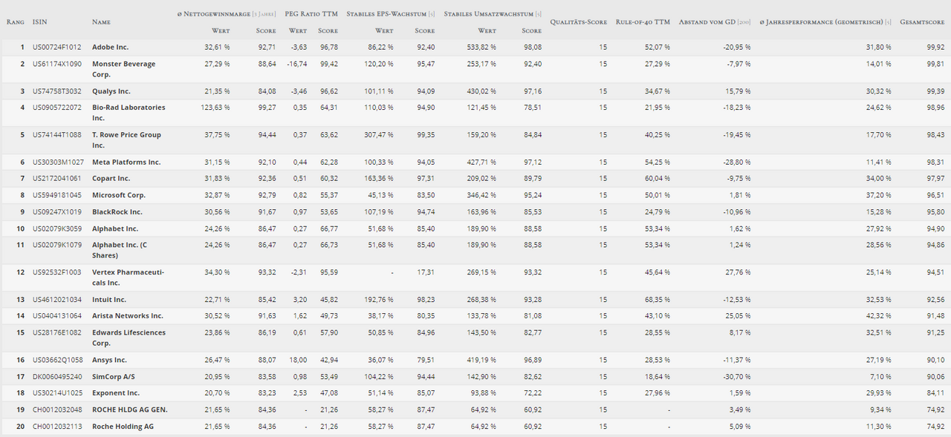The height and width of the screenshot is (437, 951).
Task: Sort by Gesamtscore column header
Action: click(x=922, y=22)
